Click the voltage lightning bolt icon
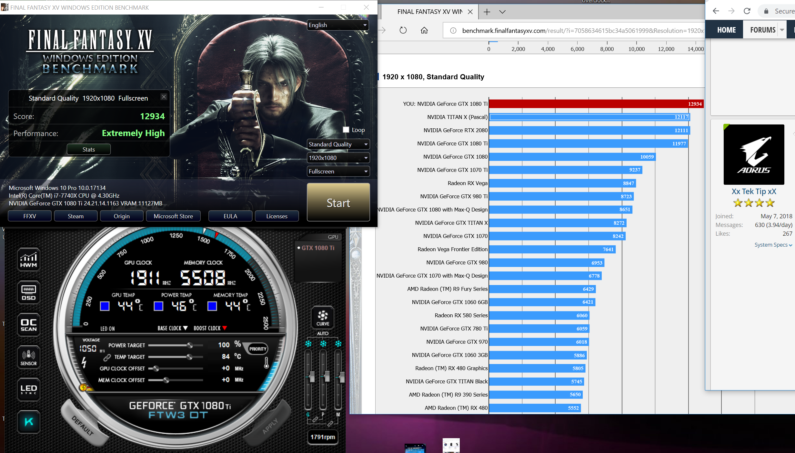Viewport: 795px width, 453px height. click(x=84, y=362)
